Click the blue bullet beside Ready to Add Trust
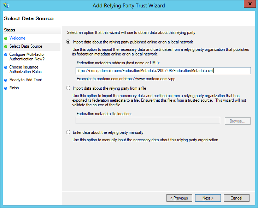Image resolution: width=258 pixels, height=208 pixels. click(6, 80)
